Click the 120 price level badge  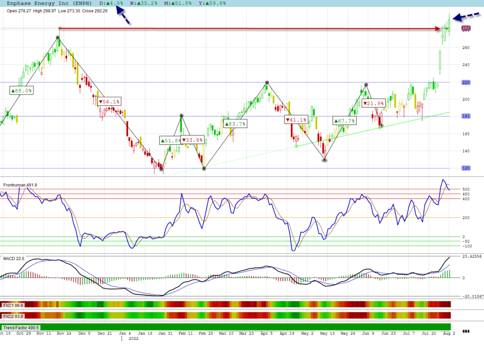(466, 168)
